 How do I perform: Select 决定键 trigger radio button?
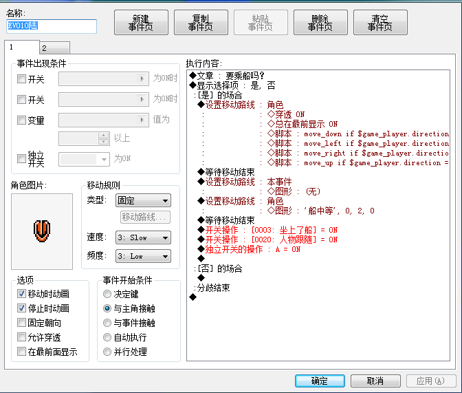(107, 294)
